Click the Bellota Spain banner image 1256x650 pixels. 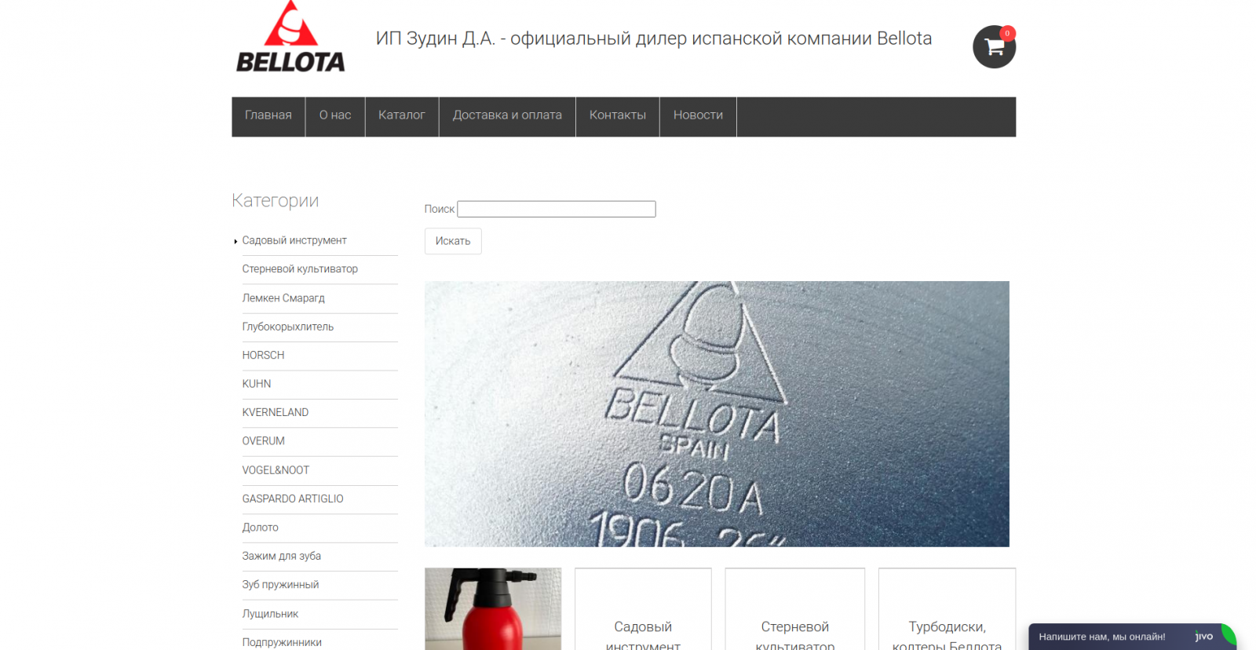click(x=717, y=414)
